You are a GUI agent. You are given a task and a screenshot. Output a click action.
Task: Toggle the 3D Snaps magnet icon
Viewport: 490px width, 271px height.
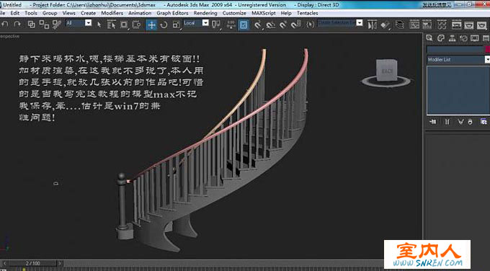point(257,25)
